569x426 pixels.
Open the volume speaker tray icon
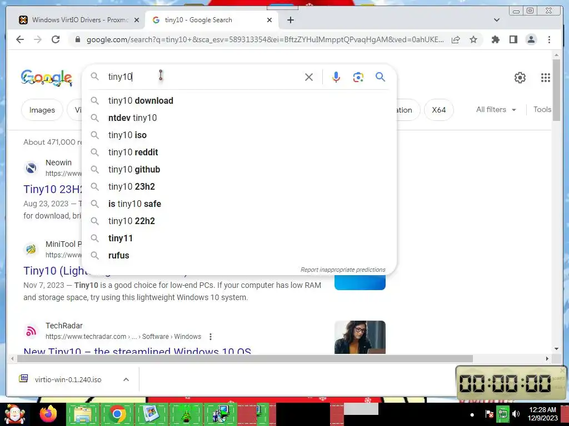pos(516,414)
